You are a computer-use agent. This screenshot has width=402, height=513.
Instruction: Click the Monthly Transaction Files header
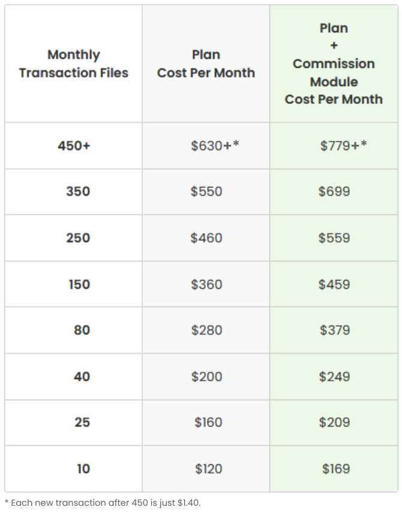click(x=74, y=64)
